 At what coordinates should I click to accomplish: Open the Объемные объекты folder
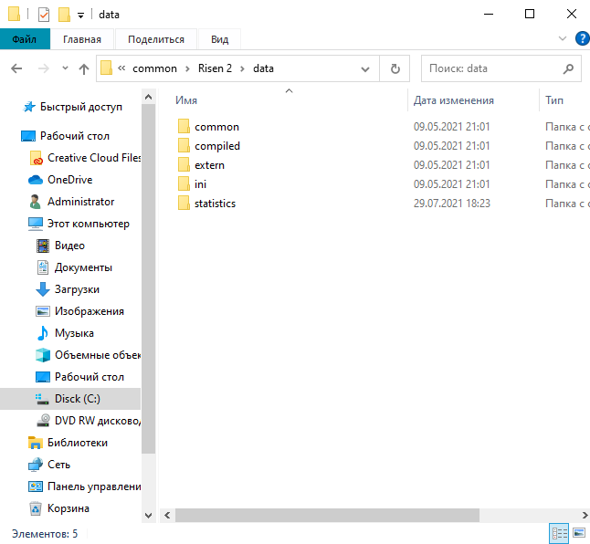click(88, 355)
